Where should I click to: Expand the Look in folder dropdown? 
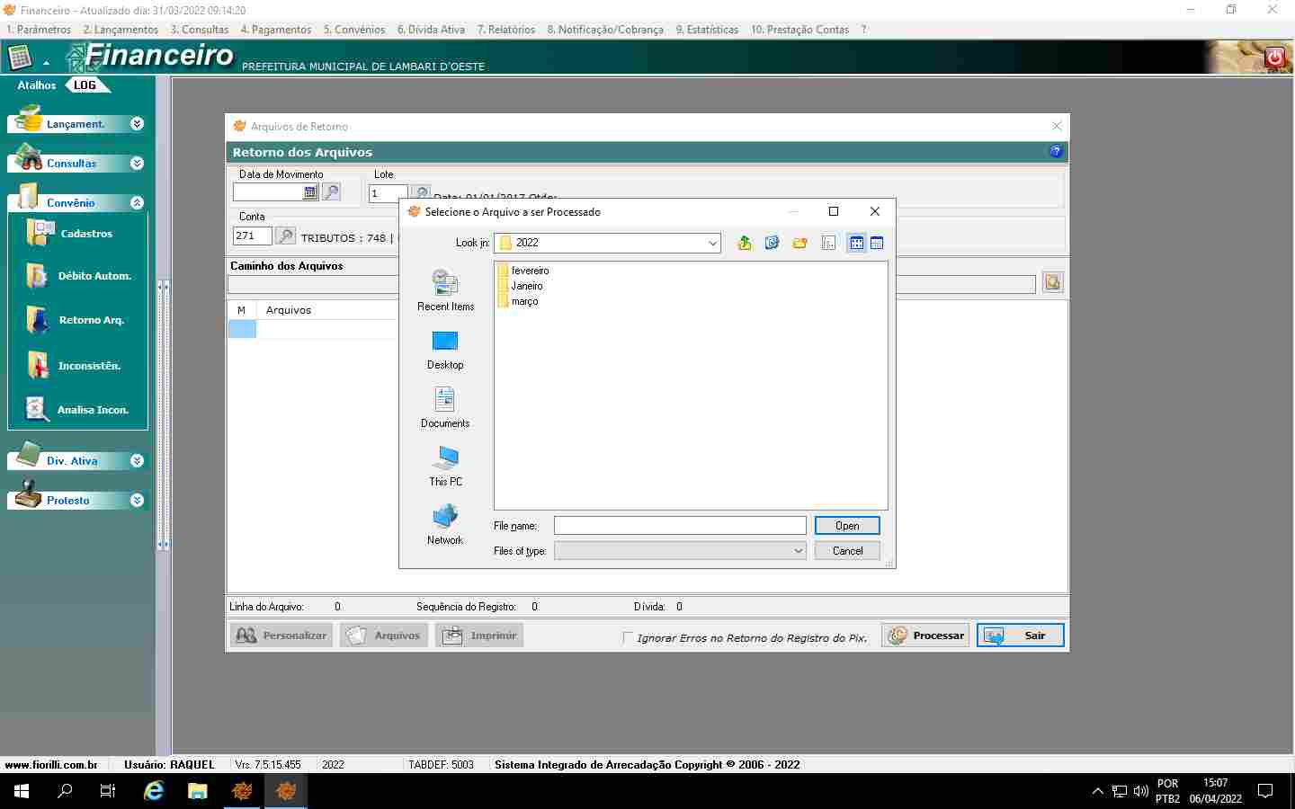(x=712, y=243)
